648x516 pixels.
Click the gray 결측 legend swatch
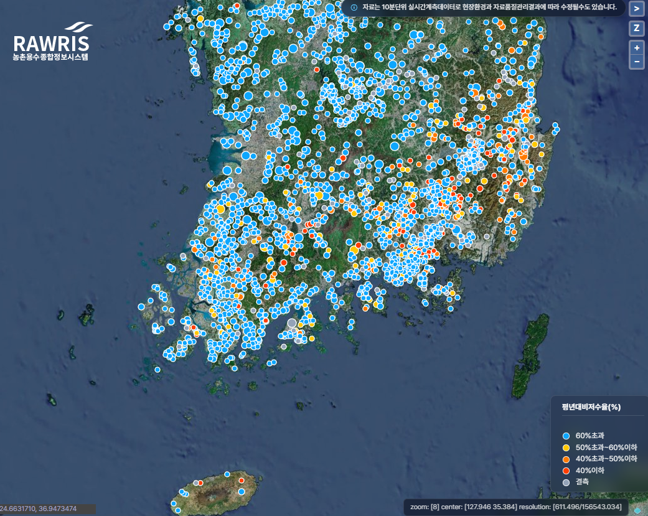[x=566, y=482]
